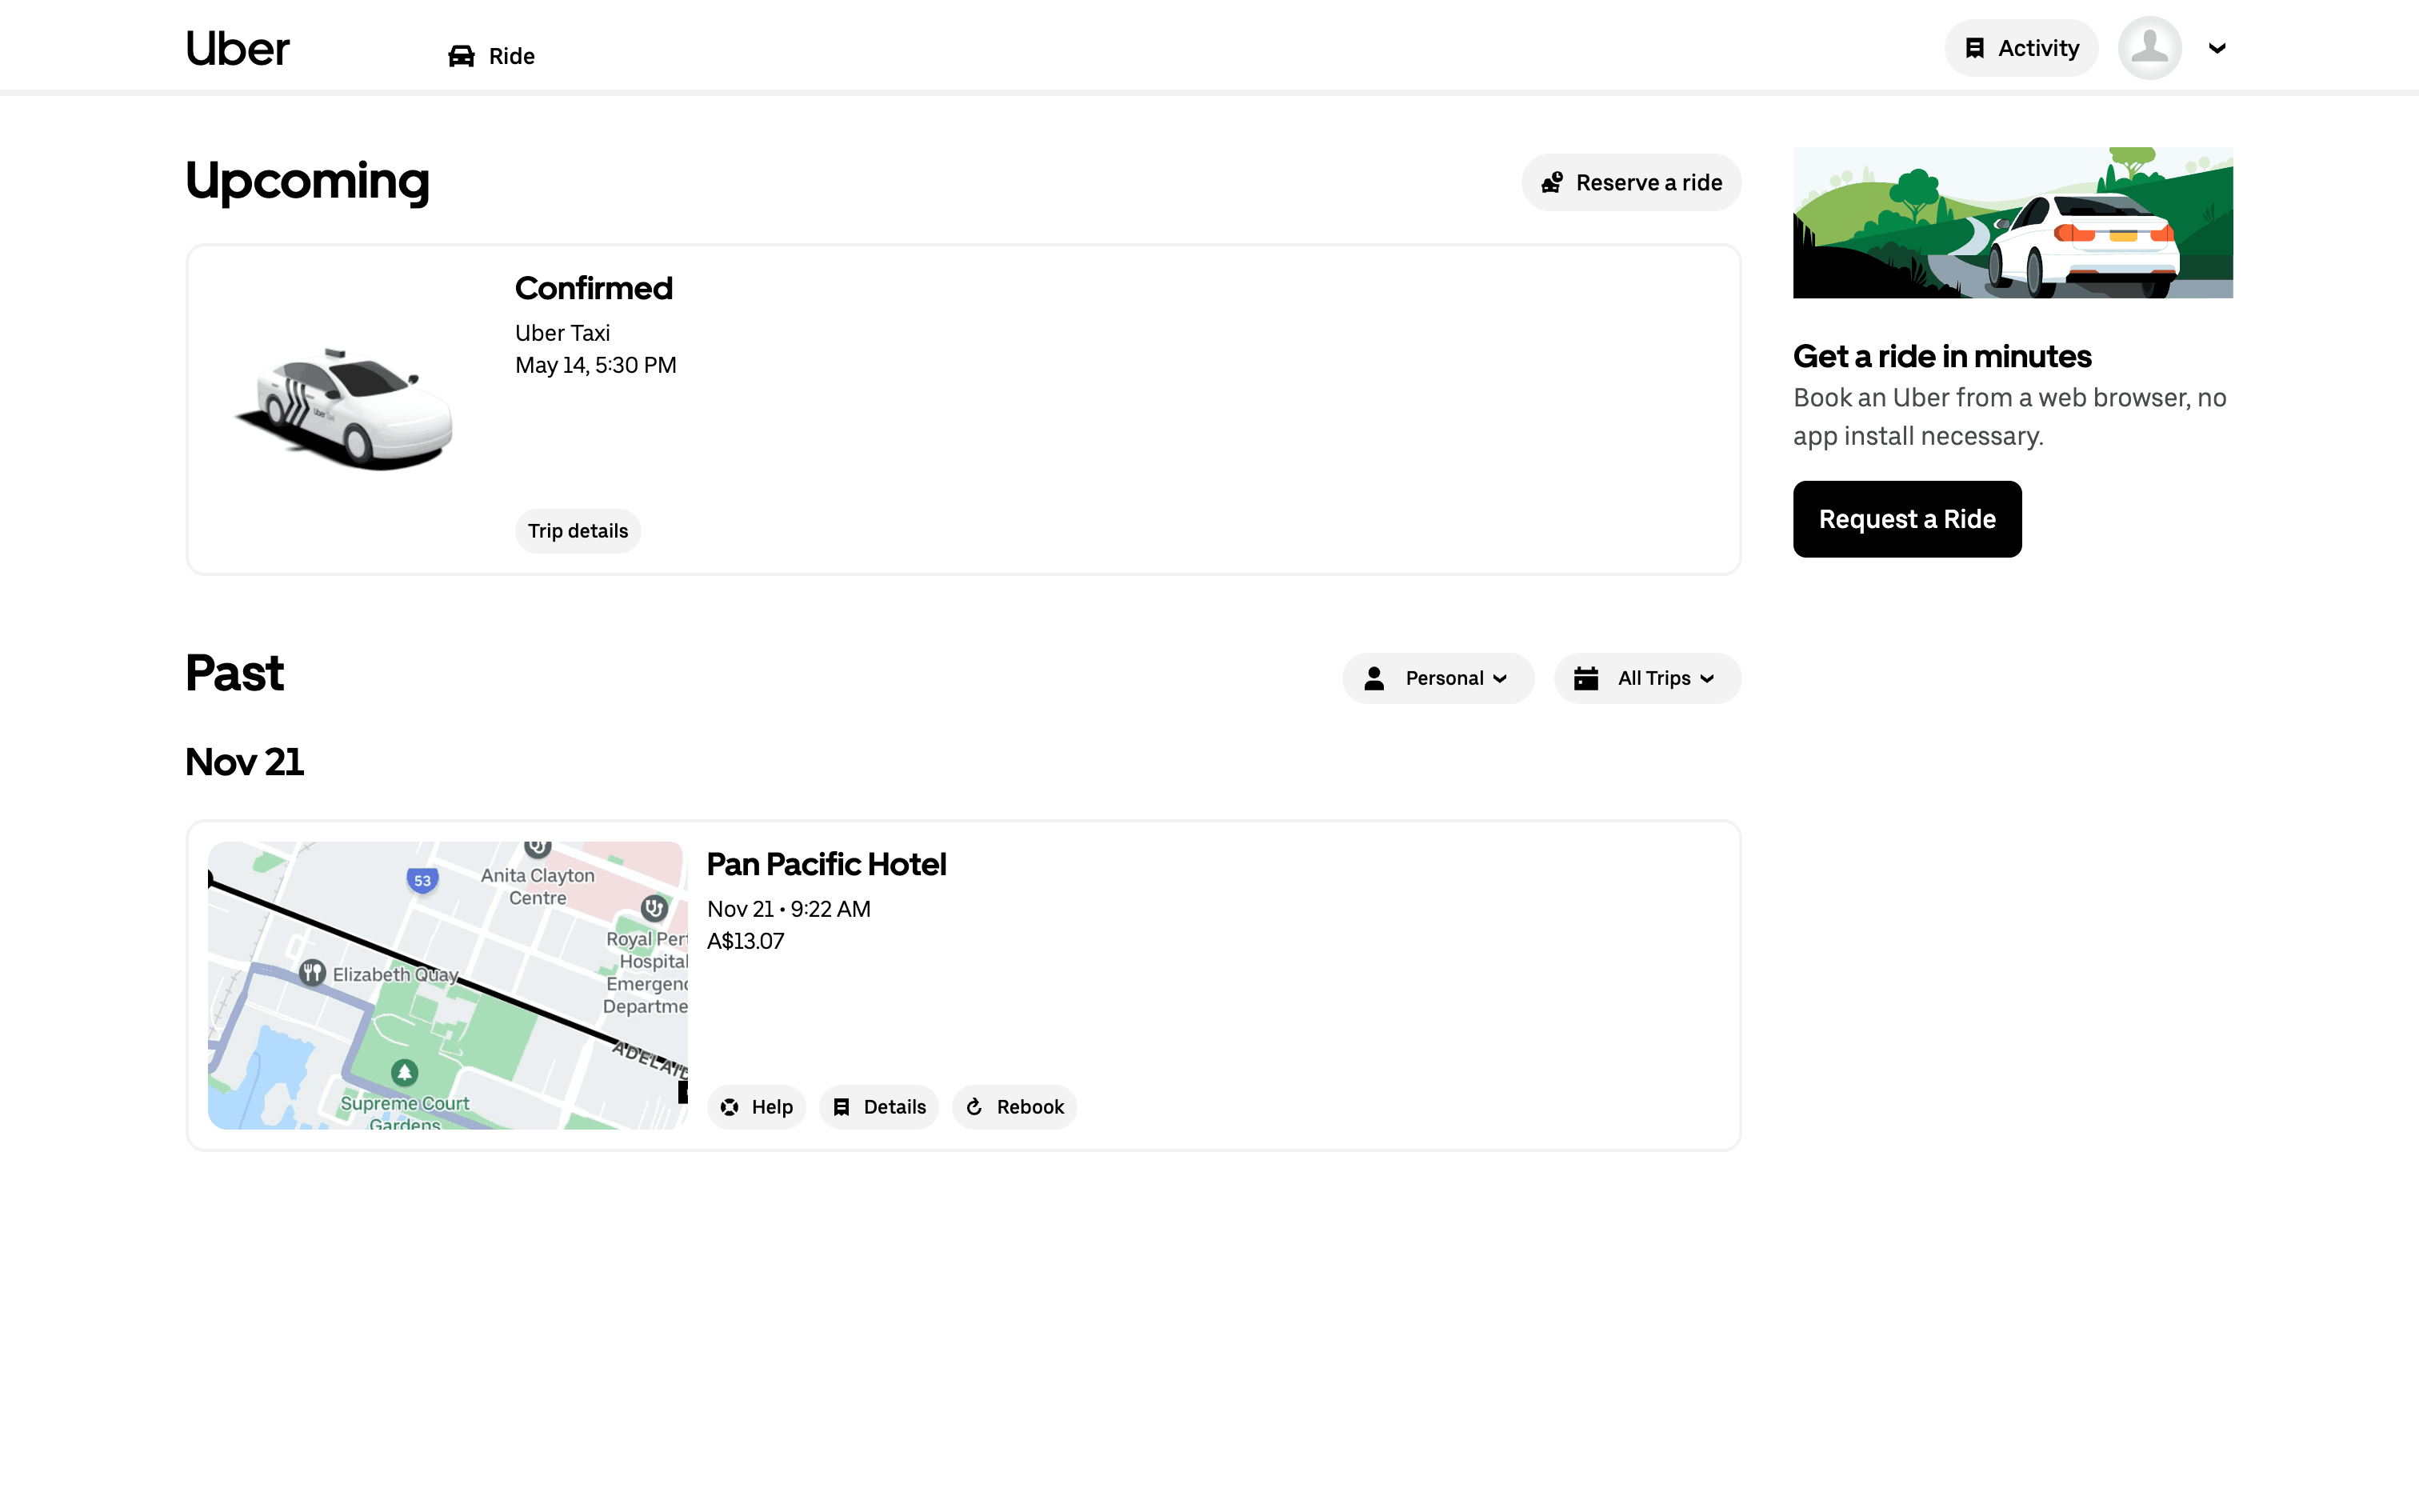Click the reserve icon beside Reserve a ride
Screen dimensions: 2419x1512
[1551, 183]
